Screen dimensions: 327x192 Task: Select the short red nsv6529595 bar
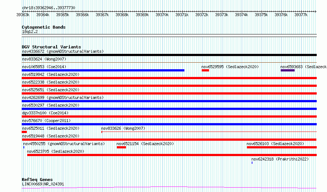[x=205, y=70]
